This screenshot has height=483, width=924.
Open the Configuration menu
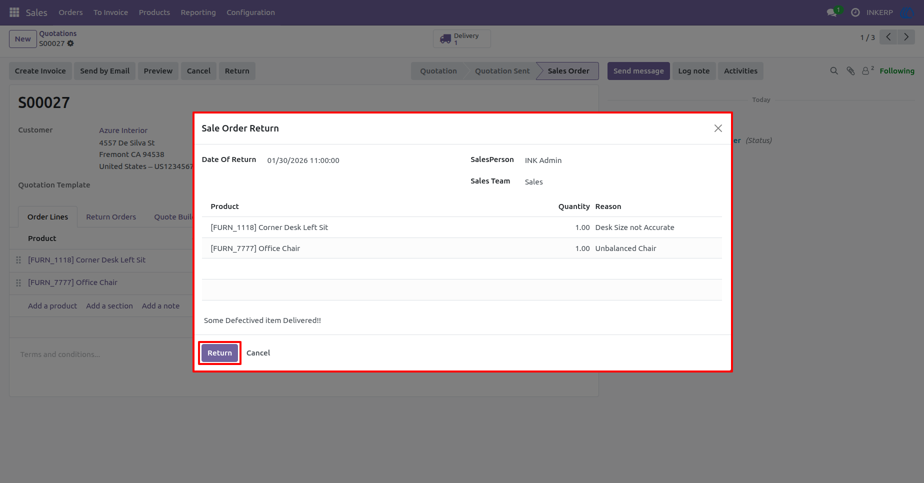coord(250,12)
